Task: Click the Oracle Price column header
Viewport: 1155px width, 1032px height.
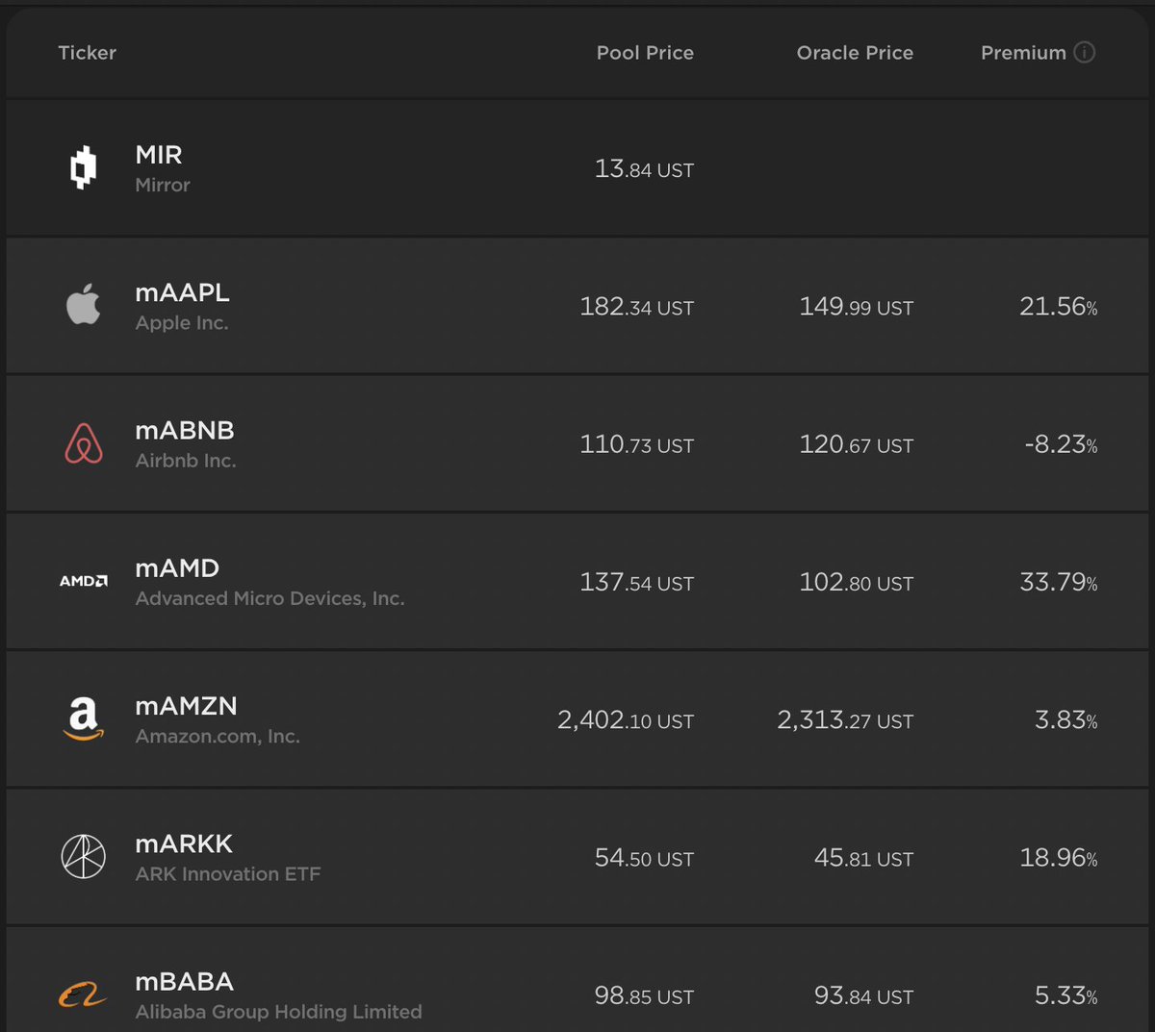Action: point(855,53)
